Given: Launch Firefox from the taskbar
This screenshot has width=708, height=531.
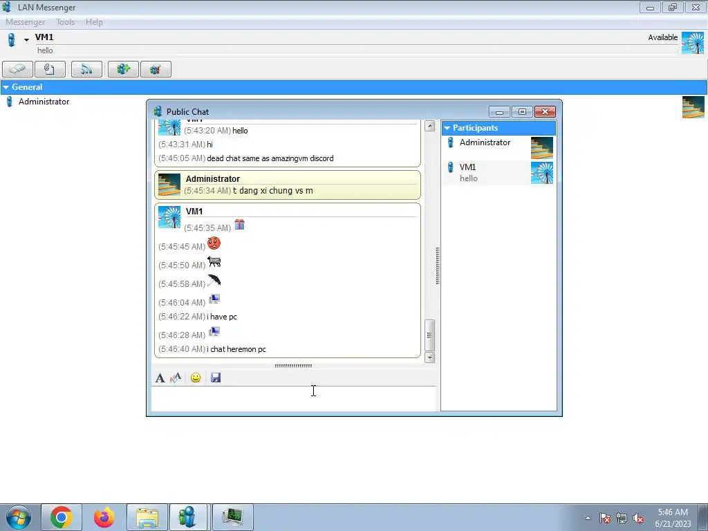Looking at the screenshot, I should (x=104, y=517).
